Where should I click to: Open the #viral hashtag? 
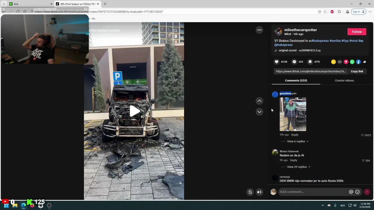353,41
